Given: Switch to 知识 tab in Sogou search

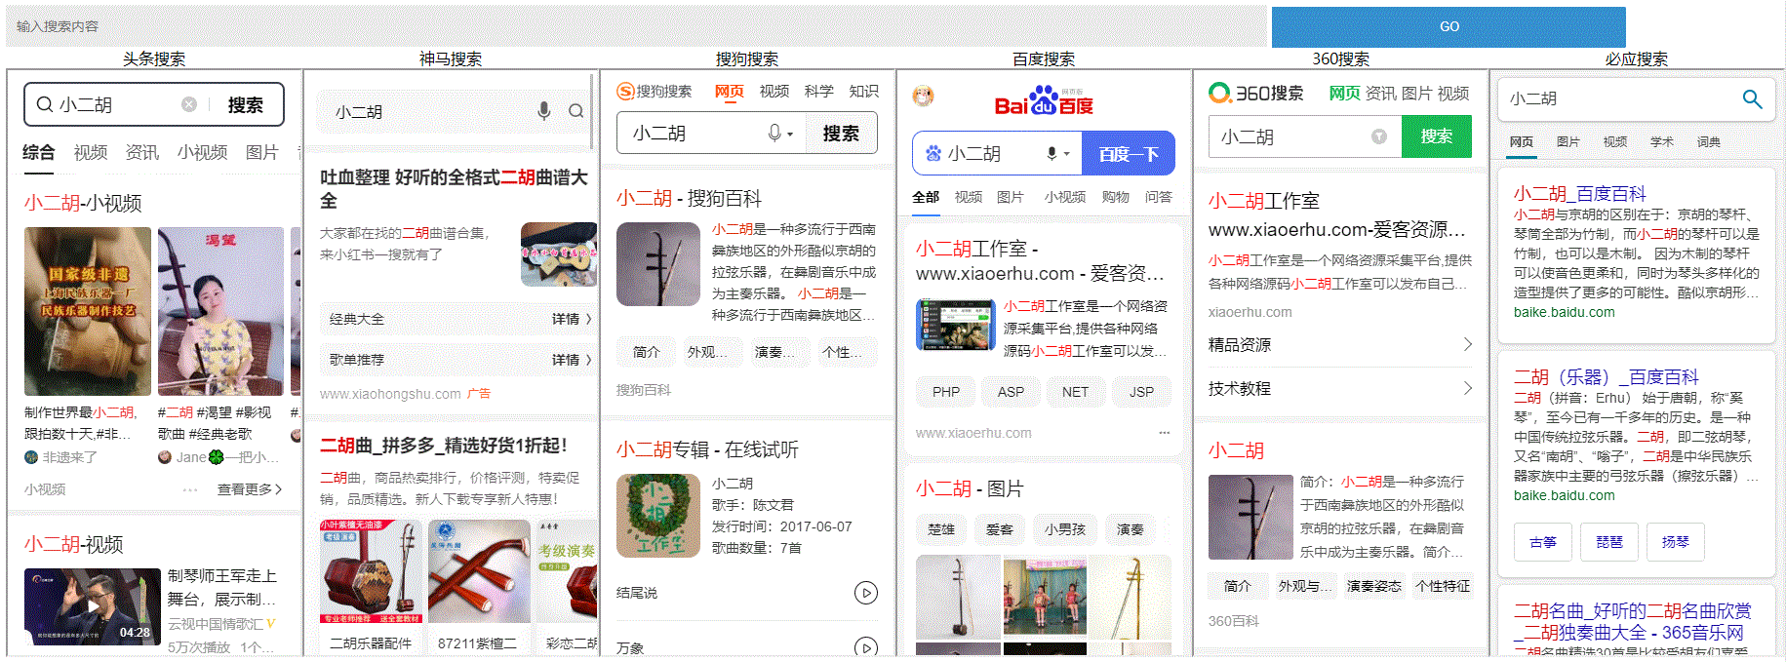Looking at the screenshot, I should (864, 92).
